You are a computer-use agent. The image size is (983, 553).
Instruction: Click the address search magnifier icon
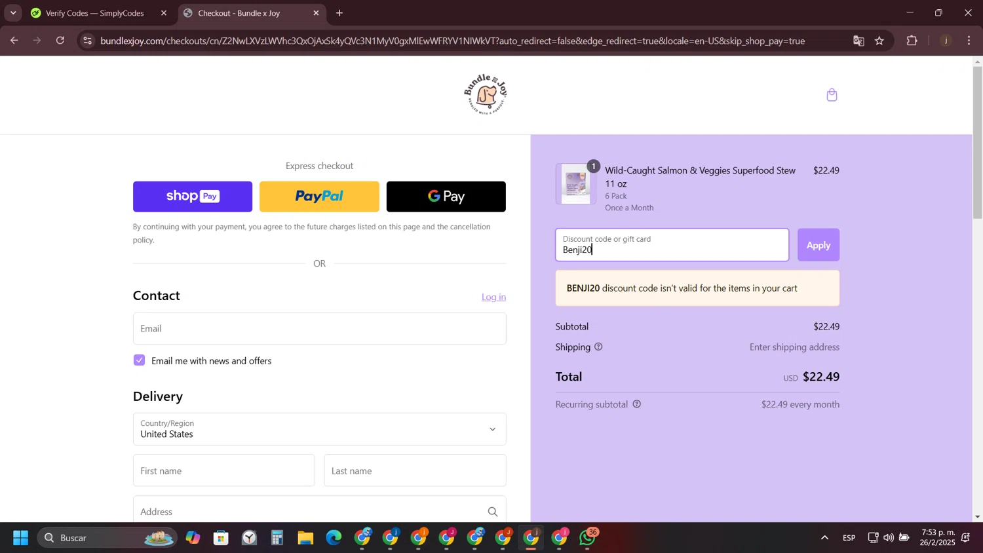click(x=493, y=512)
